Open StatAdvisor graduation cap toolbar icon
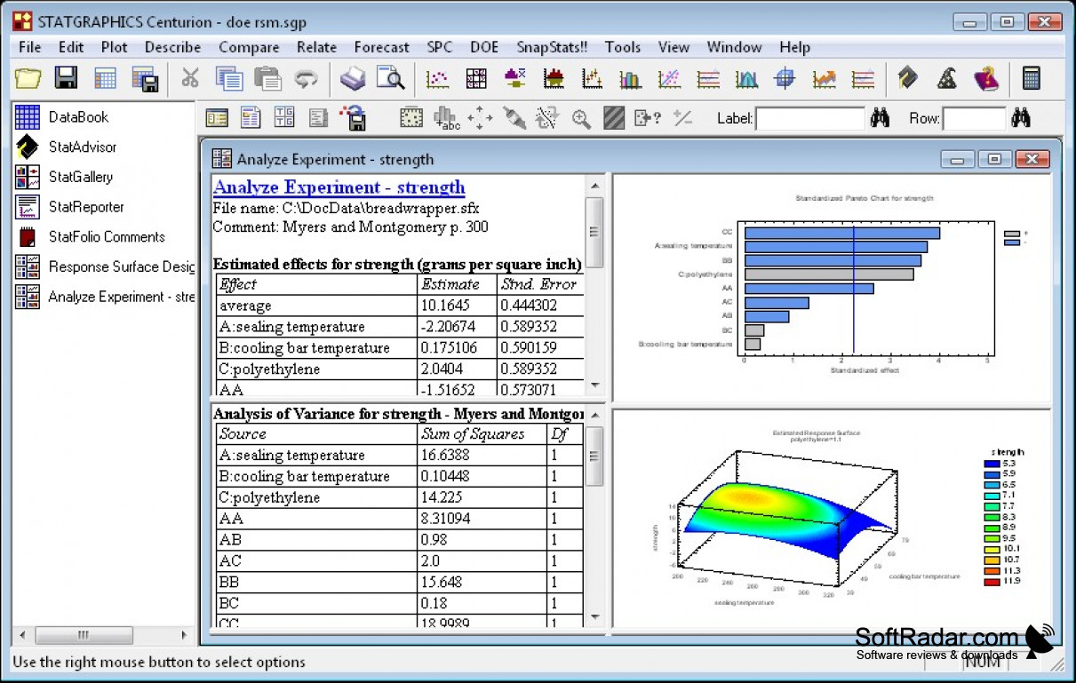 click(907, 78)
